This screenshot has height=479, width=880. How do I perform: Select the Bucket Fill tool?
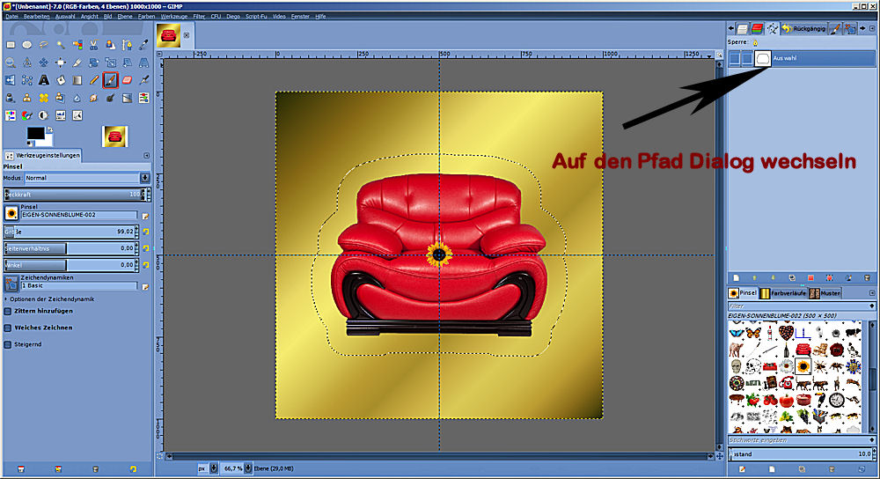coord(61,80)
